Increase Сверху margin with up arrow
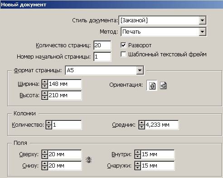The height and width of the screenshot is (178, 223). point(45,152)
